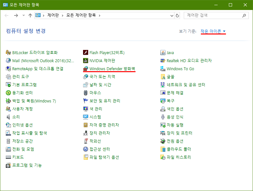Open the BitLocker drive encryption icon

tap(8, 53)
